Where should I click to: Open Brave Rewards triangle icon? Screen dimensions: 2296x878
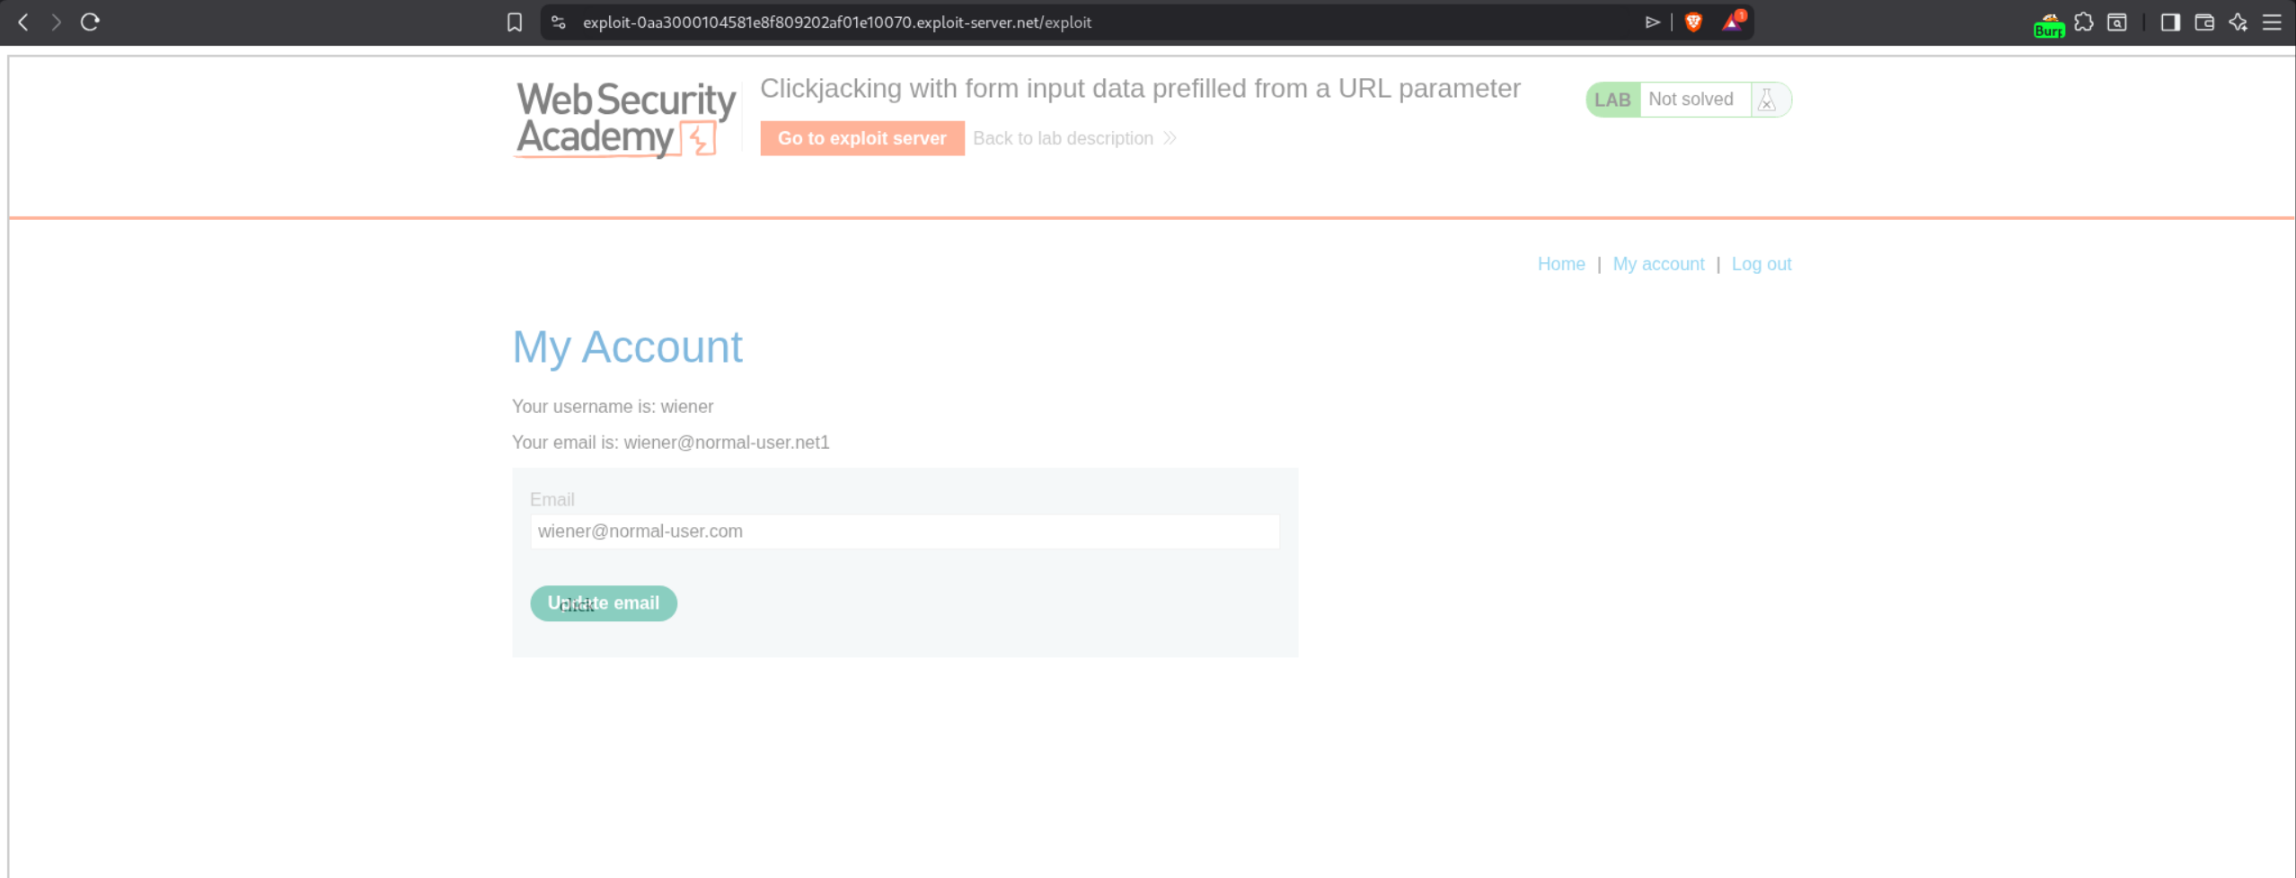coord(1732,22)
